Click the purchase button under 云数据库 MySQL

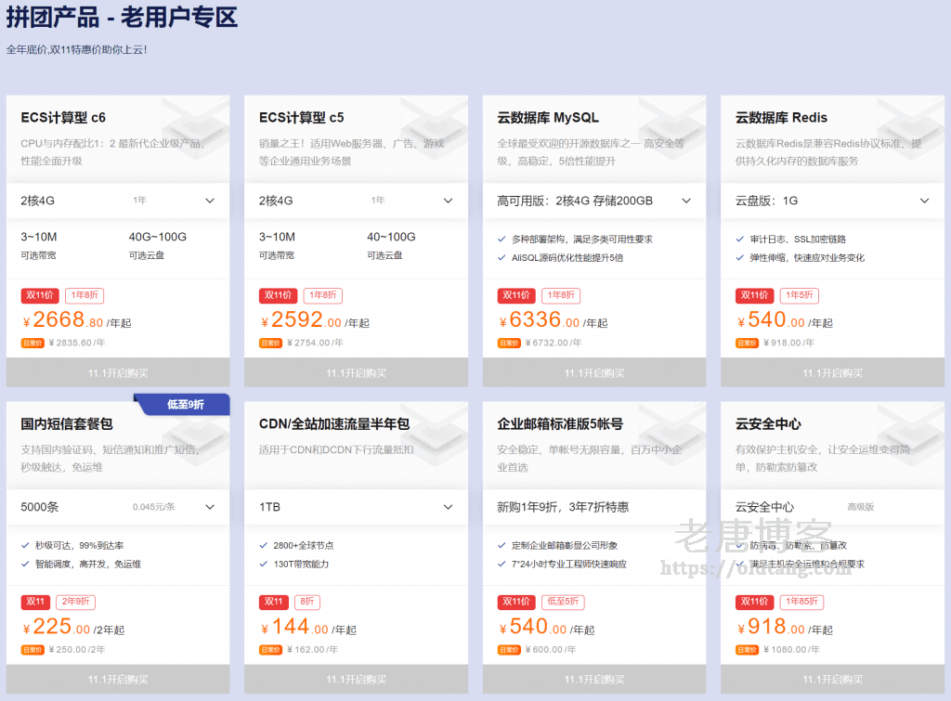(594, 372)
